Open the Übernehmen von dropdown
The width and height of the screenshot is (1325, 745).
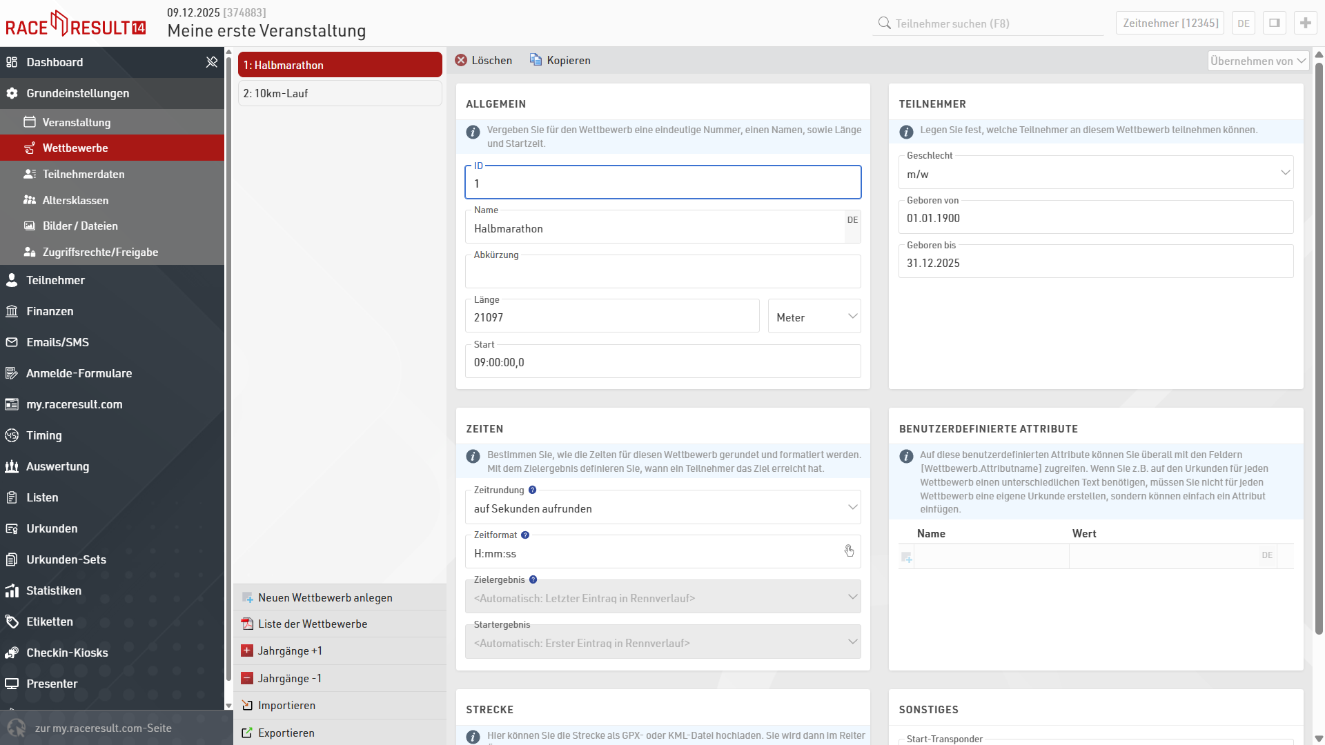click(1257, 61)
